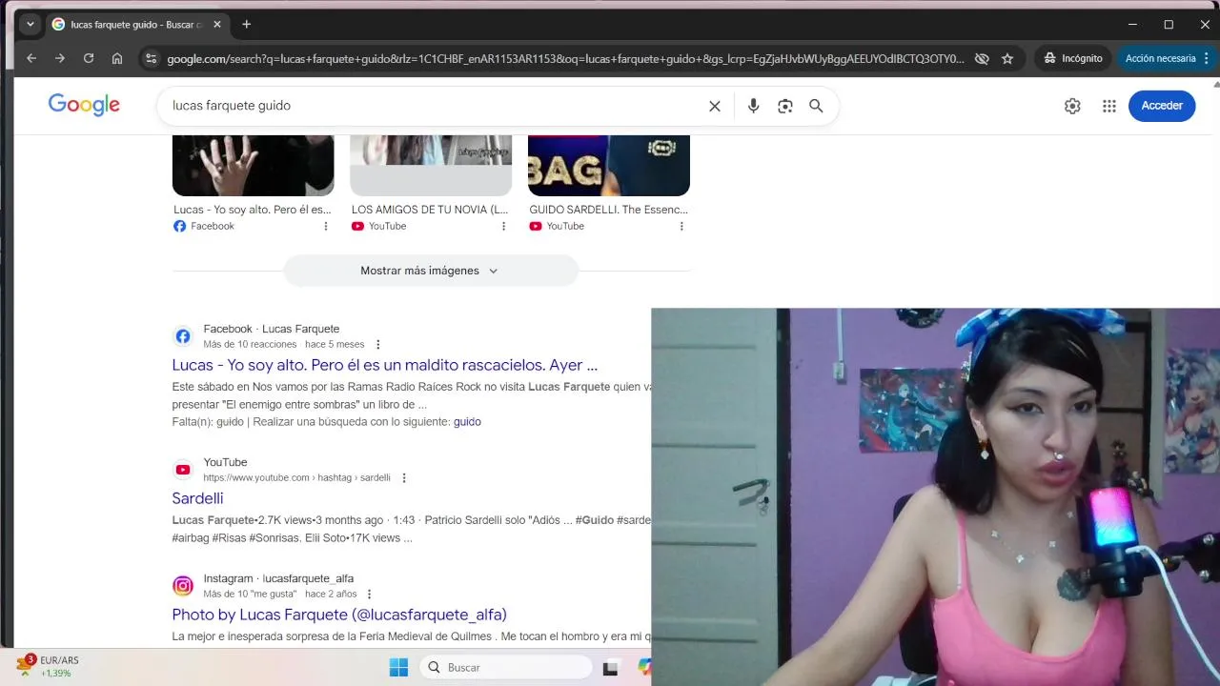1220x686 pixels.
Task: Search including the missing term 'guido'
Action: (467, 421)
